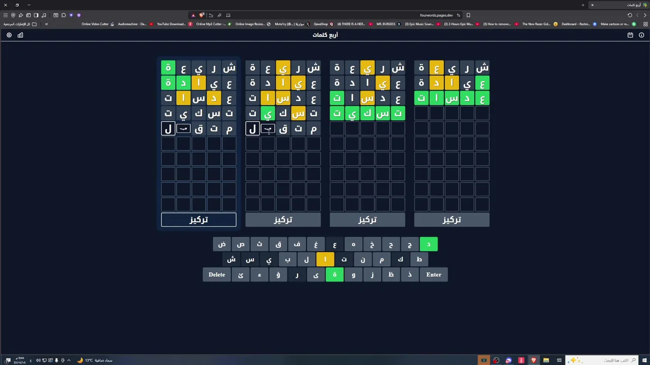Tap the خ key on the keyboard
This screenshot has height=365, width=650.
pyautogui.click(x=372, y=244)
